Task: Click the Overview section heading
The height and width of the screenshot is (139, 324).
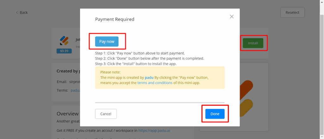Action: (67, 114)
